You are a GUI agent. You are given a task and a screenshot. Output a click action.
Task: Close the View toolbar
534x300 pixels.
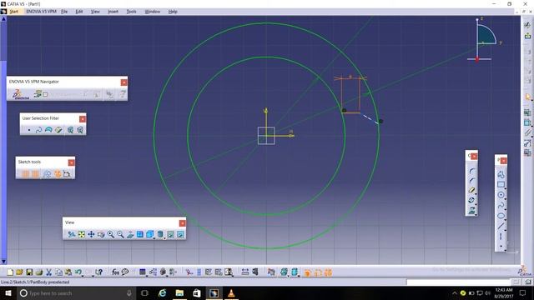coord(182,223)
